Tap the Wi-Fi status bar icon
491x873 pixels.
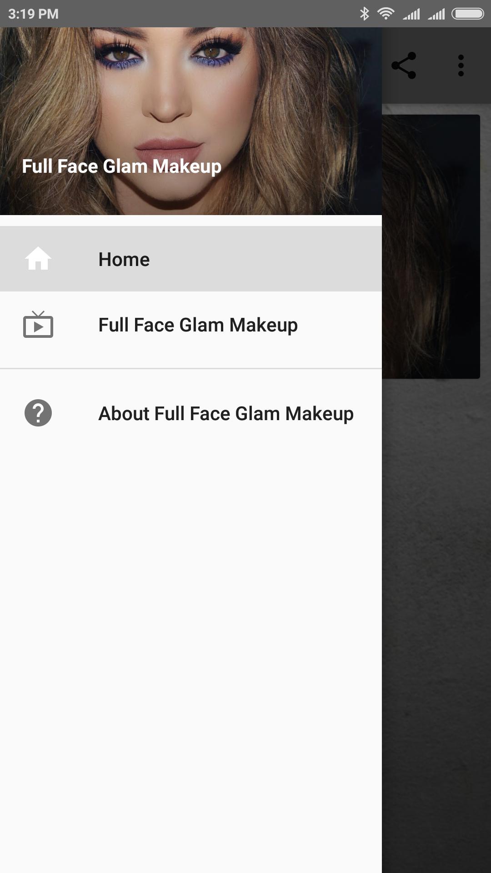tap(386, 14)
